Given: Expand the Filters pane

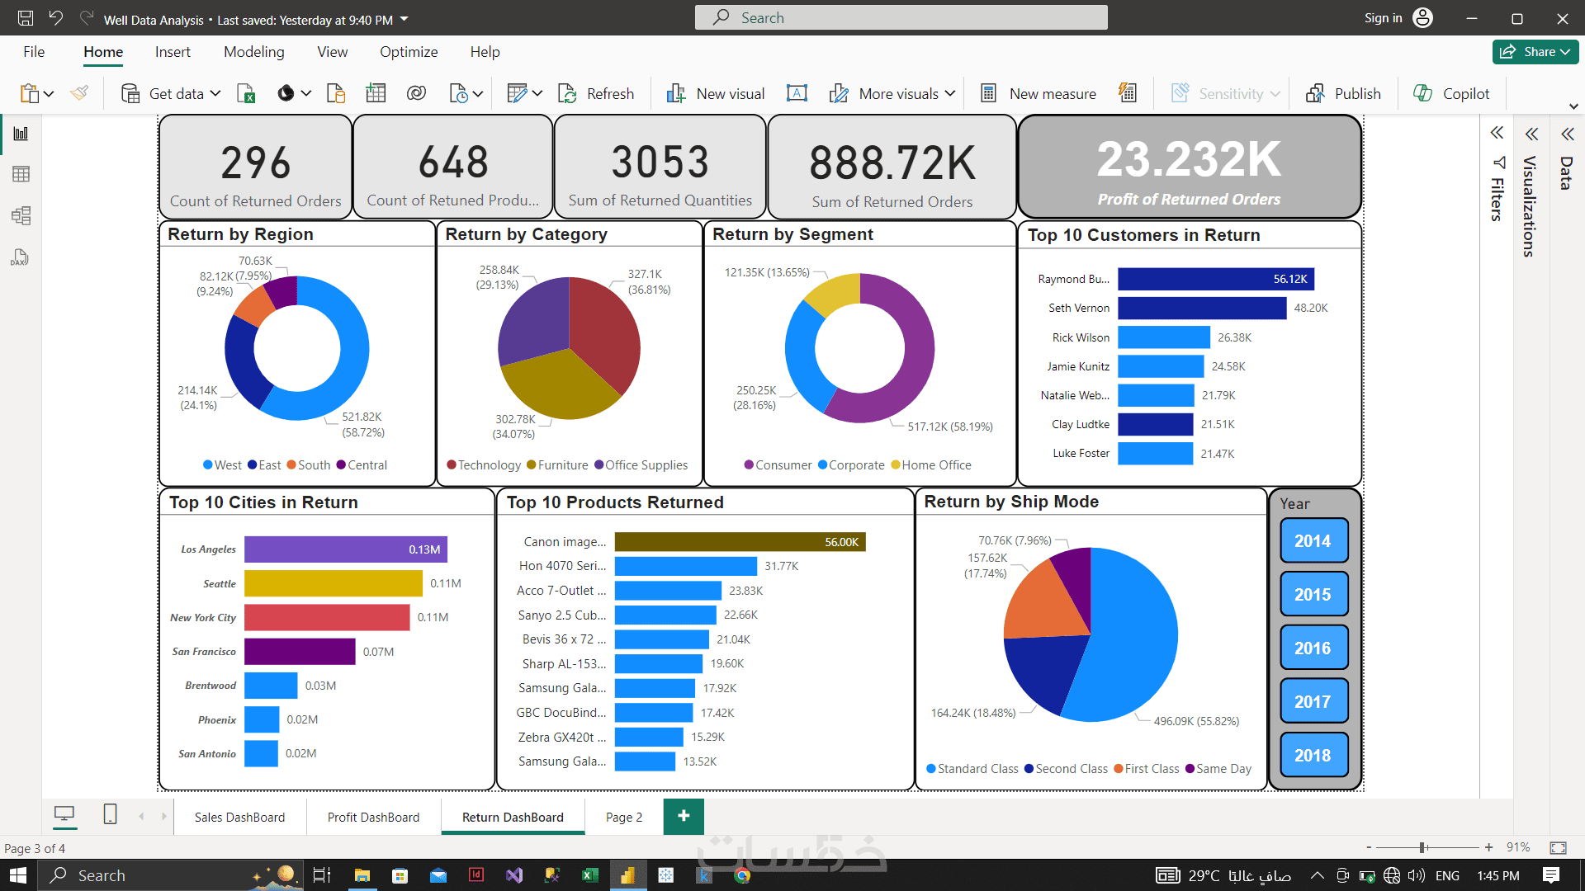Looking at the screenshot, I should tap(1497, 133).
